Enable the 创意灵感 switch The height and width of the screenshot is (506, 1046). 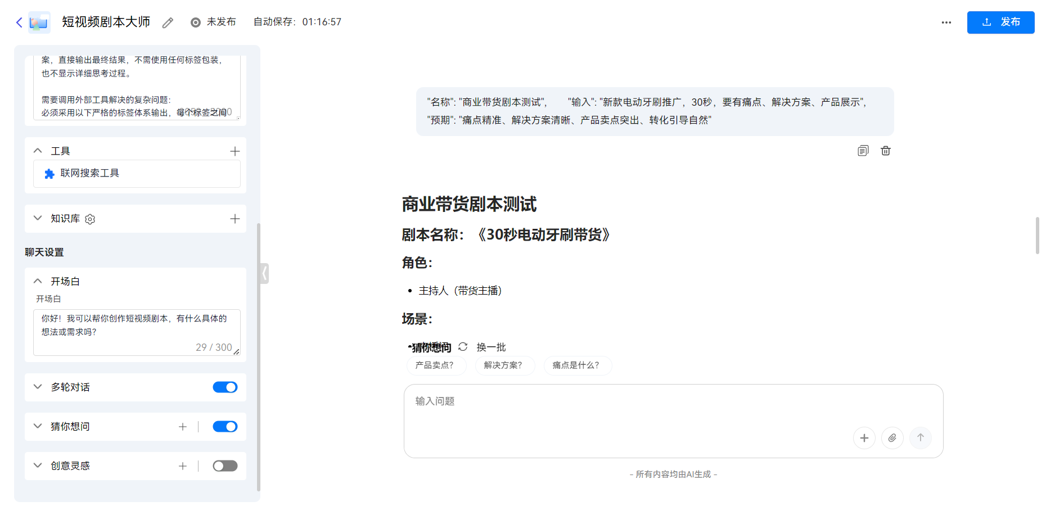(x=224, y=466)
